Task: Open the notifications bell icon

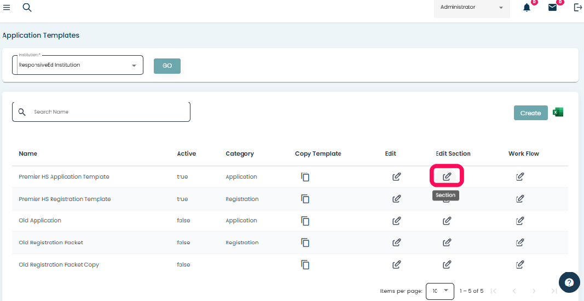Action: point(527,8)
